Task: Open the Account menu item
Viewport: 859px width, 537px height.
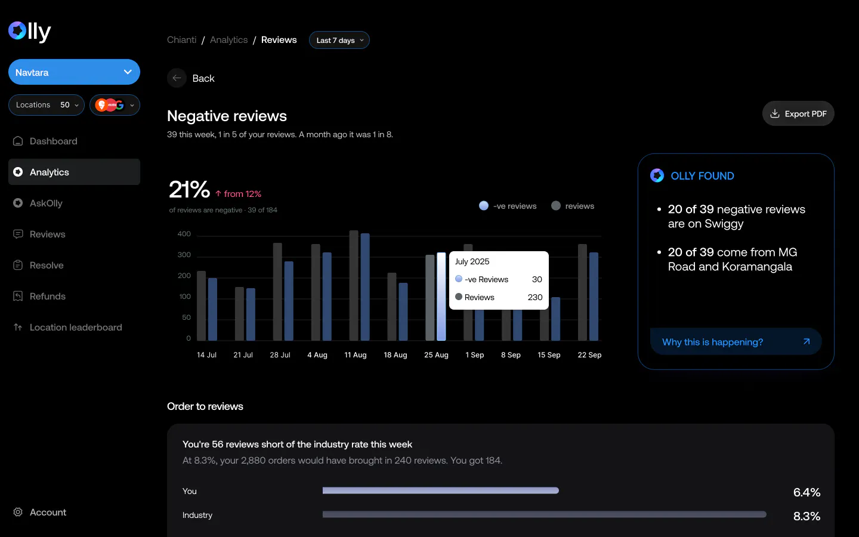Action: coord(74,512)
